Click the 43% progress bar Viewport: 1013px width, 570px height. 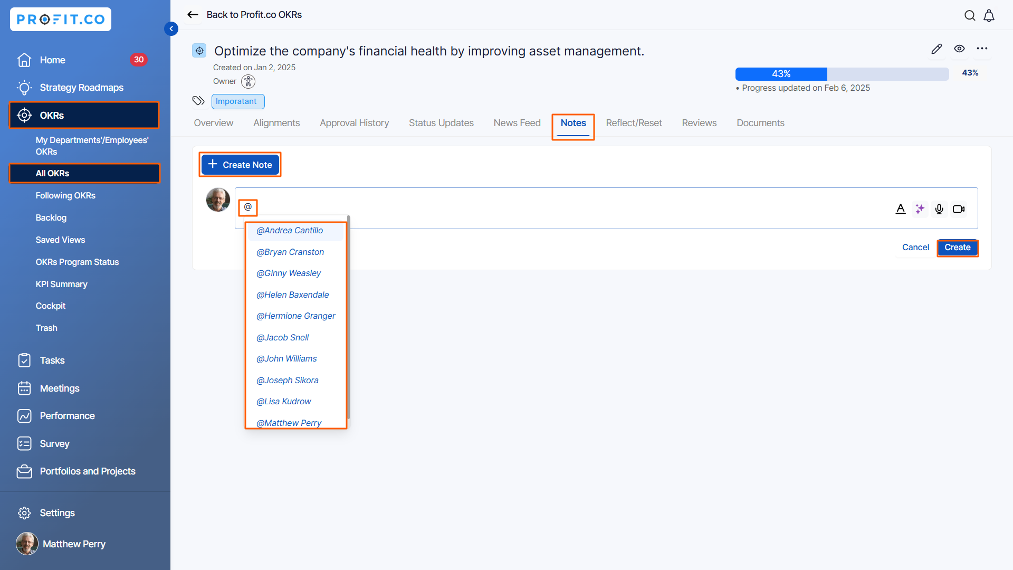tap(842, 74)
